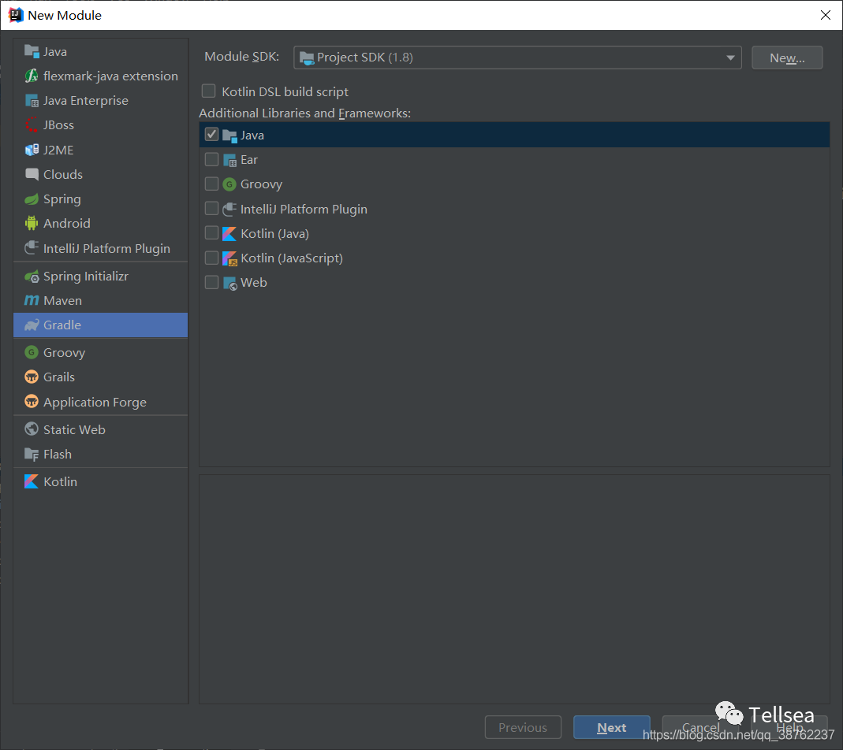Image resolution: width=843 pixels, height=750 pixels.
Task: Uncheck the Java framework checkbox
Action: coord(212,134)
